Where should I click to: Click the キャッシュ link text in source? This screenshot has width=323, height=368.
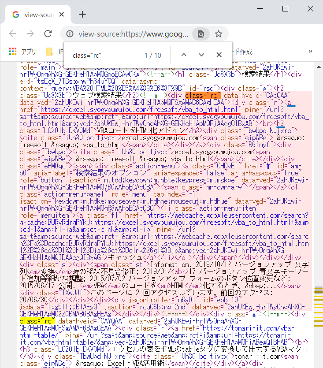(125, 257)
